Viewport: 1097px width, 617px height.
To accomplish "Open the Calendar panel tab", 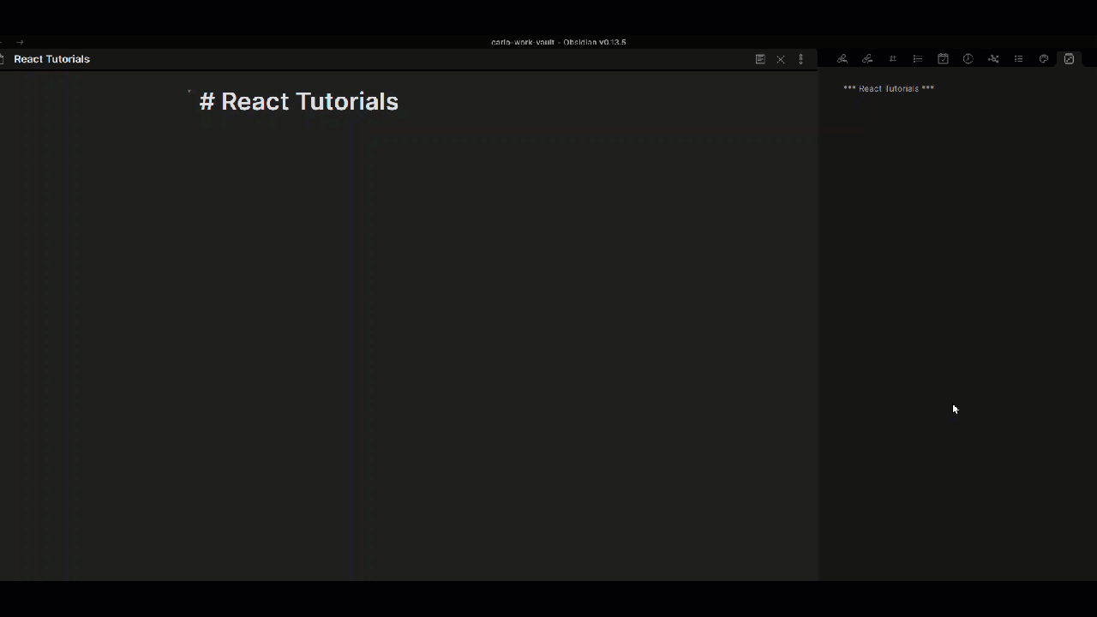I will [x=943, y=59].
